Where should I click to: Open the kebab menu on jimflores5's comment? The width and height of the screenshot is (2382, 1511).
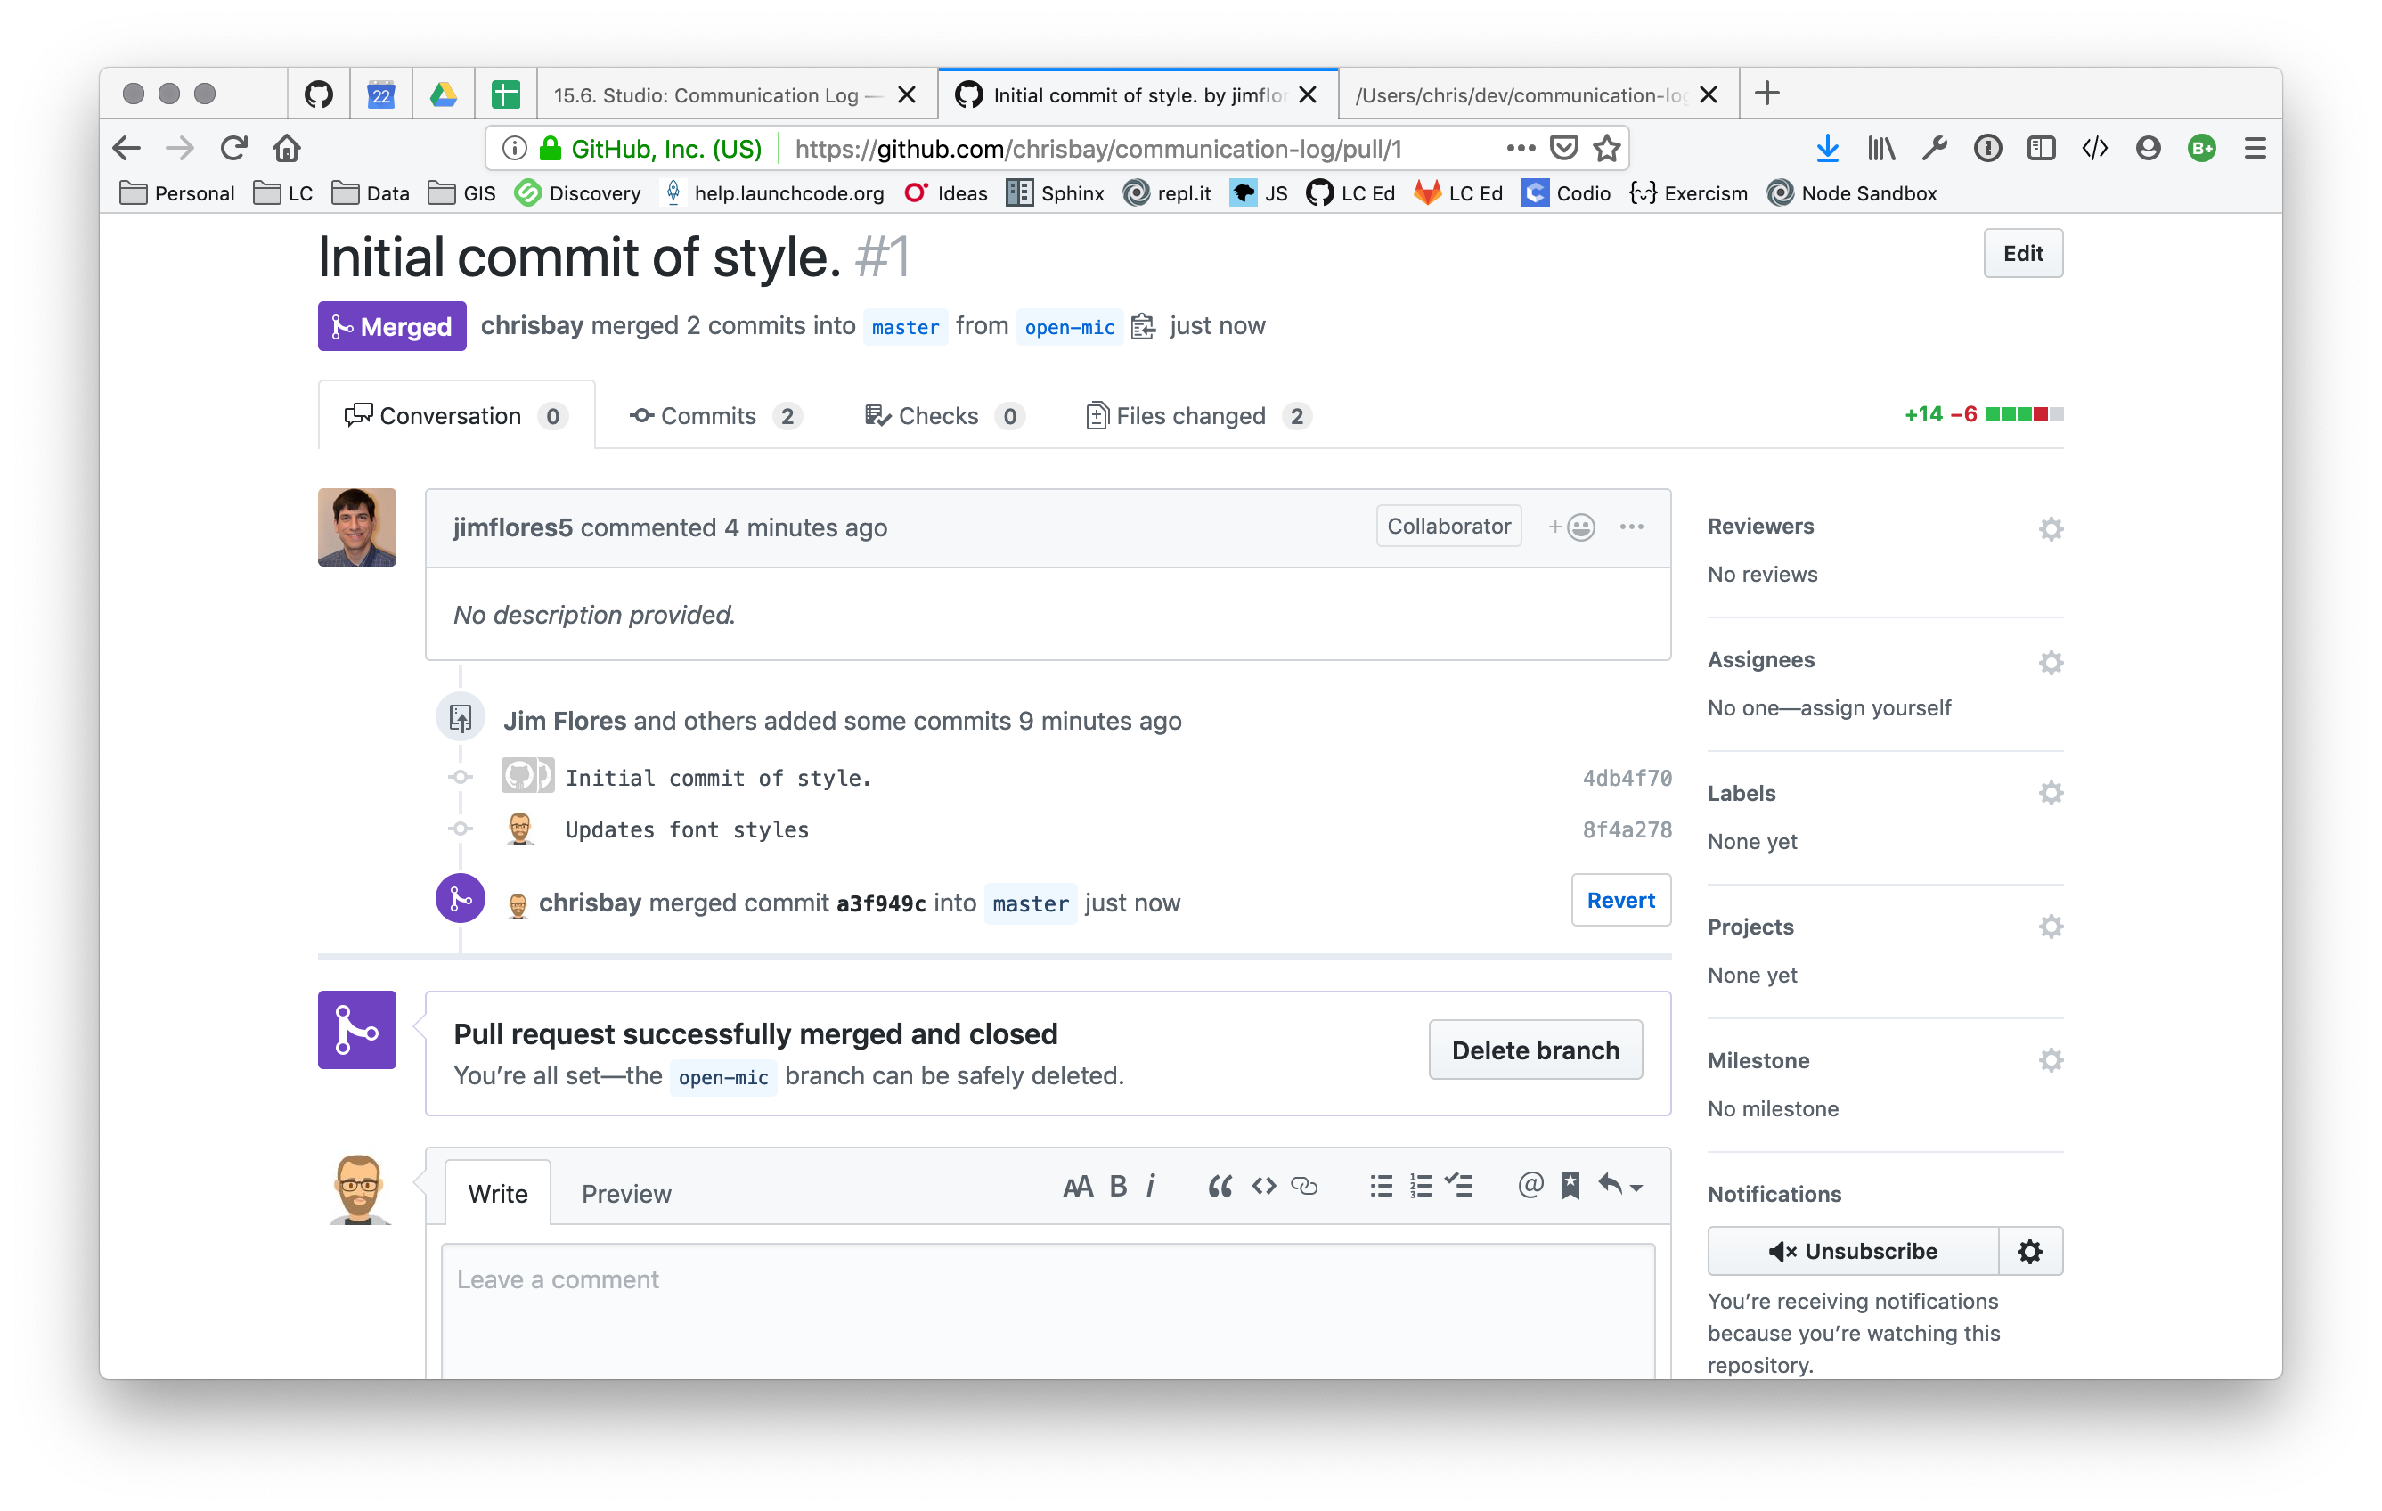[1632, 527]
